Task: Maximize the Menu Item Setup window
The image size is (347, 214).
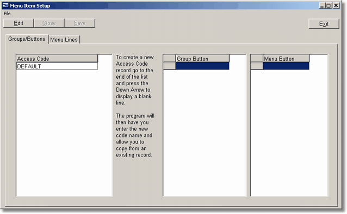Action: 329,5
